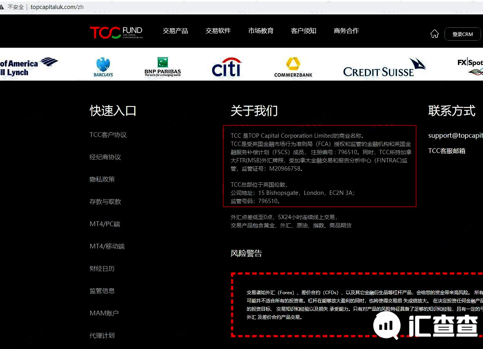Open the MAM账户 link

tap(104, 313)
